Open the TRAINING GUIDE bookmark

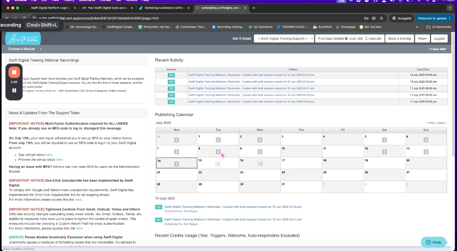point(293,27)
